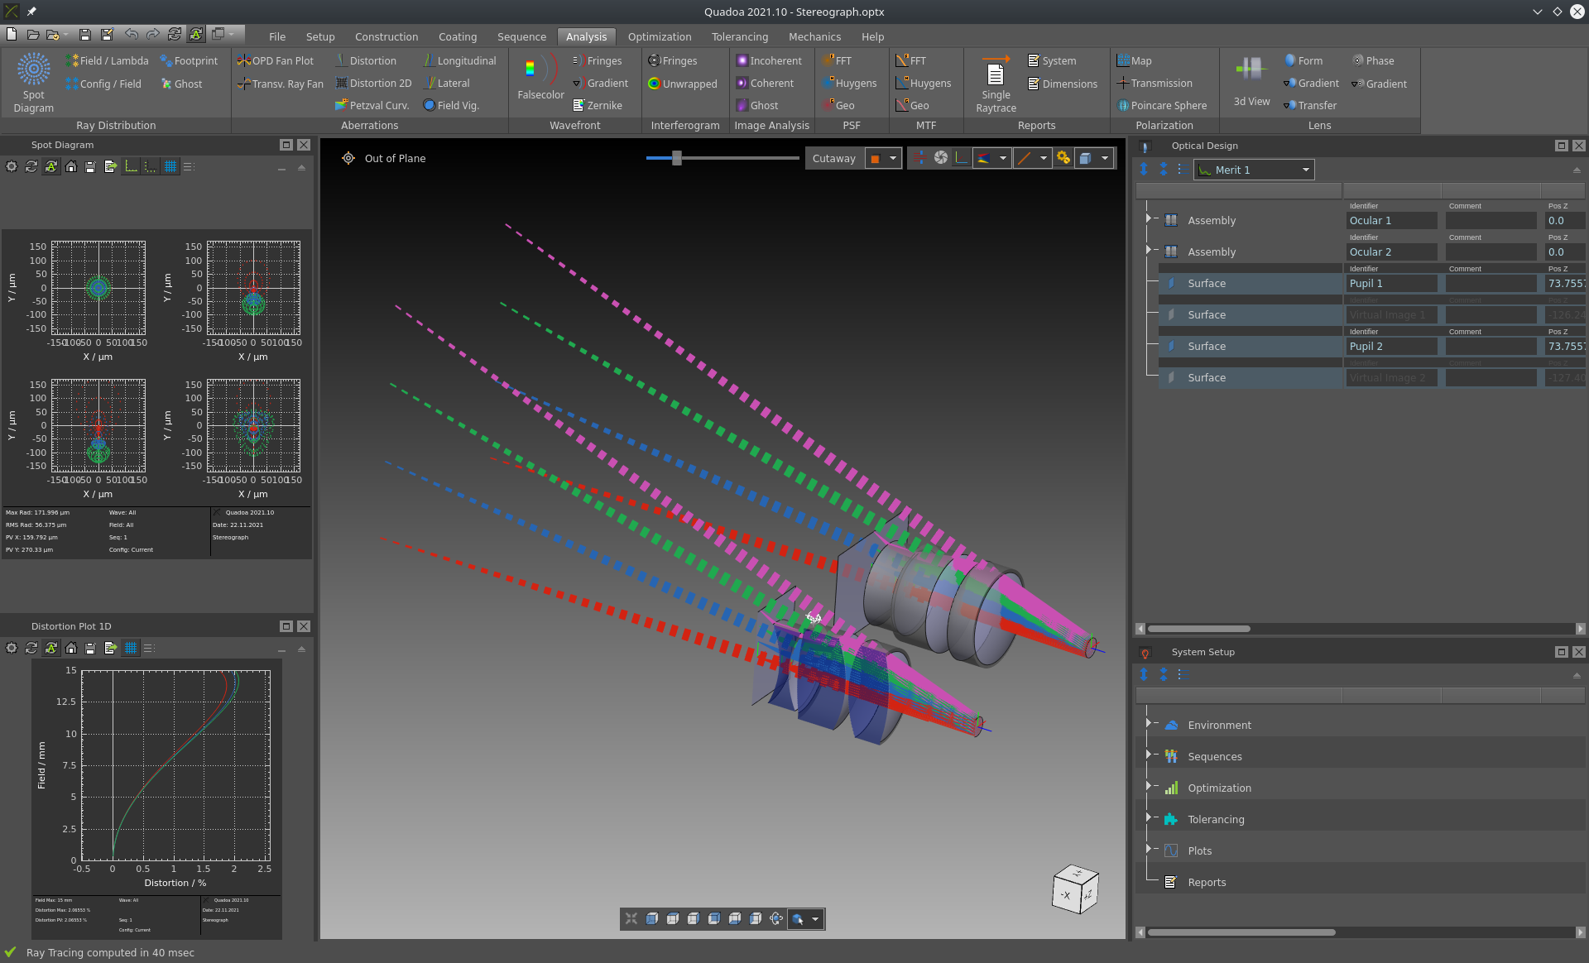
Task: Switch to the Construction tab
Action: click(x=386, y=36)
